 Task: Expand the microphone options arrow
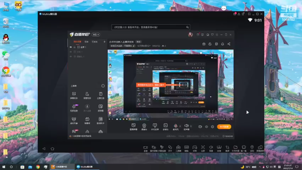click(x=180, y=126)
